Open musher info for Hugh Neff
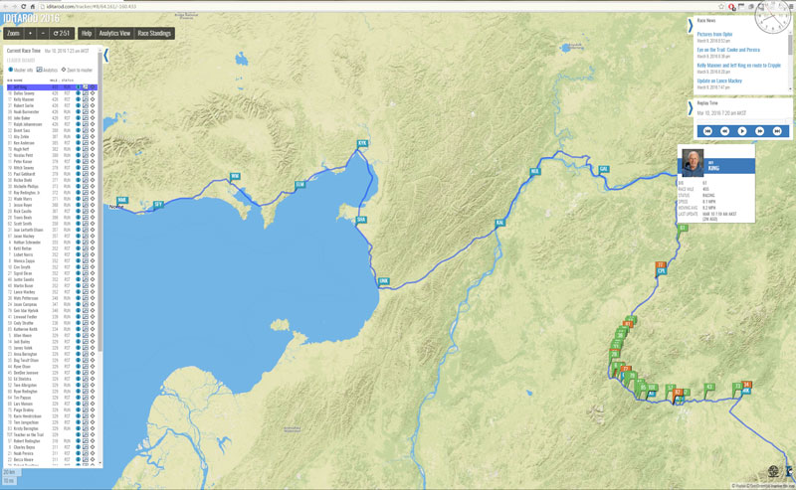This screenshot has height=490, width=796. coord(79,149)
